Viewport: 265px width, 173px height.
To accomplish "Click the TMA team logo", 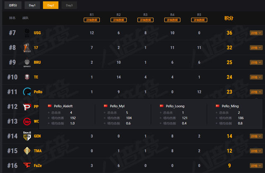I will coord(27,151).
